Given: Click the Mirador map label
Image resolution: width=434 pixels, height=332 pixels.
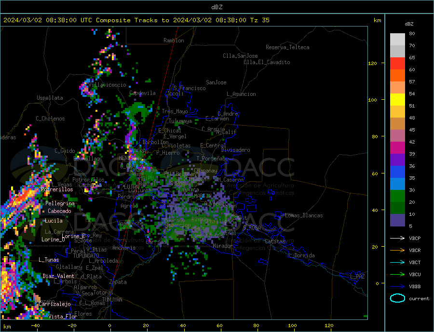Looking at the screenshot, I should pyautogui.click(x=223, y=246).
